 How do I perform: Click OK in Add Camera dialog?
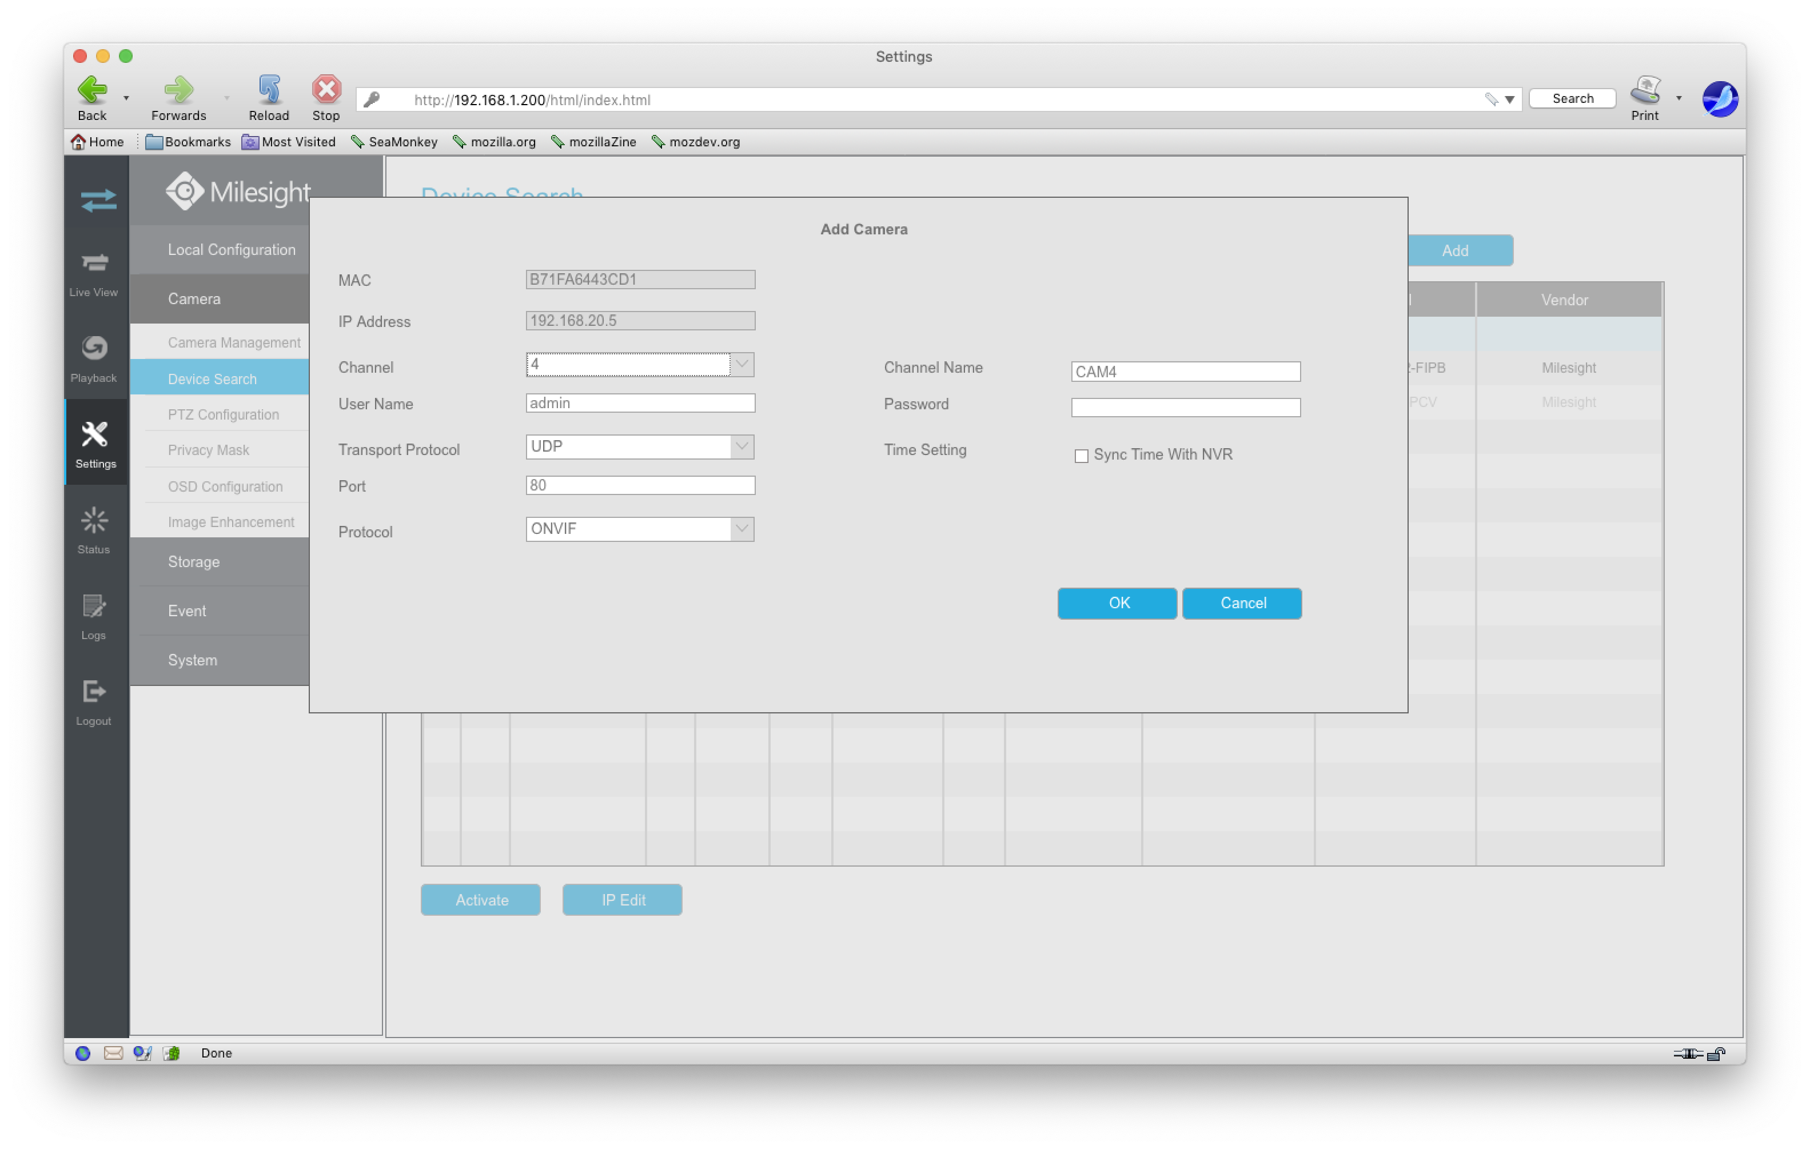pos(1117,604)
